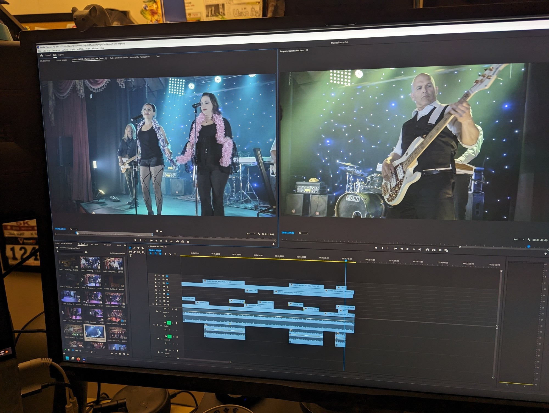Viewport: 549px width, 413px height.
Task: Solo the Audio 1 track
Action: pos(172,309)
